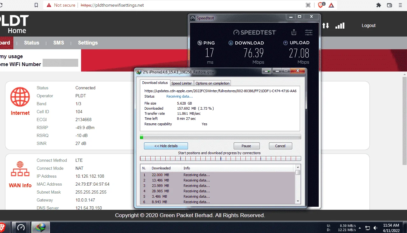Click the Info column header
This screenshot has width=407, height=233.
tap(238, 168)
